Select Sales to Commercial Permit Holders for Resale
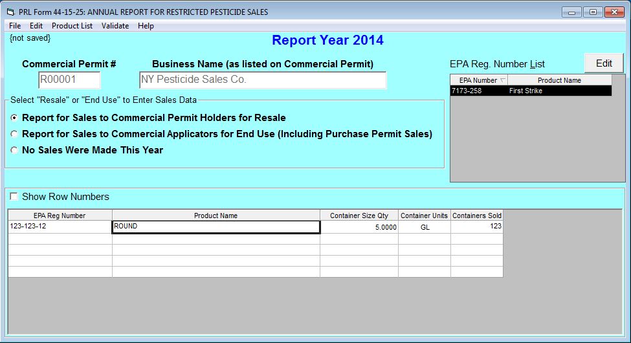 pos(15,118)
